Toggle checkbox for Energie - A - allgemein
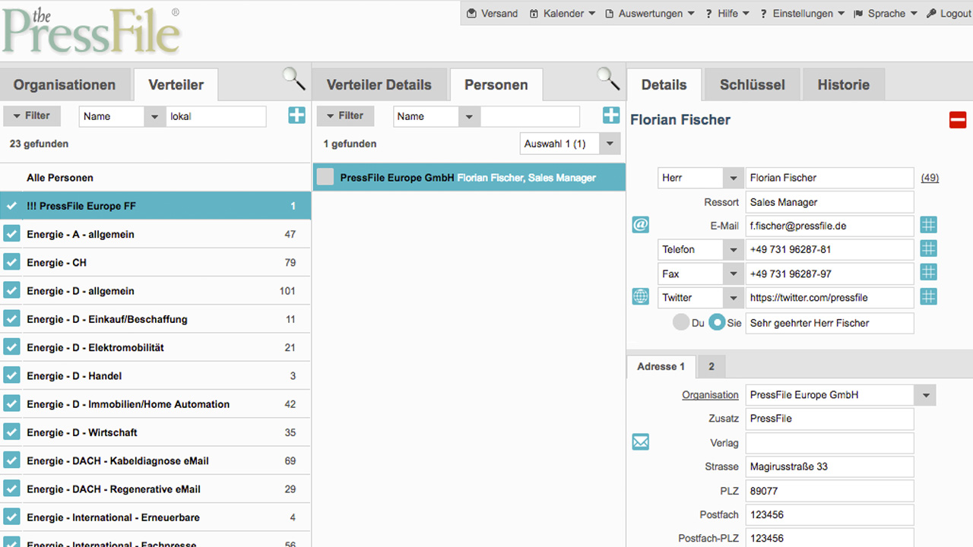 (11, 234)
